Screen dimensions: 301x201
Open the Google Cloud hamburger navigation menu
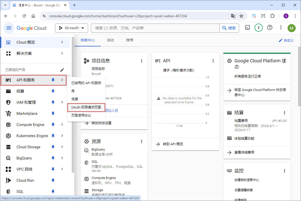[x=9, y=28]
